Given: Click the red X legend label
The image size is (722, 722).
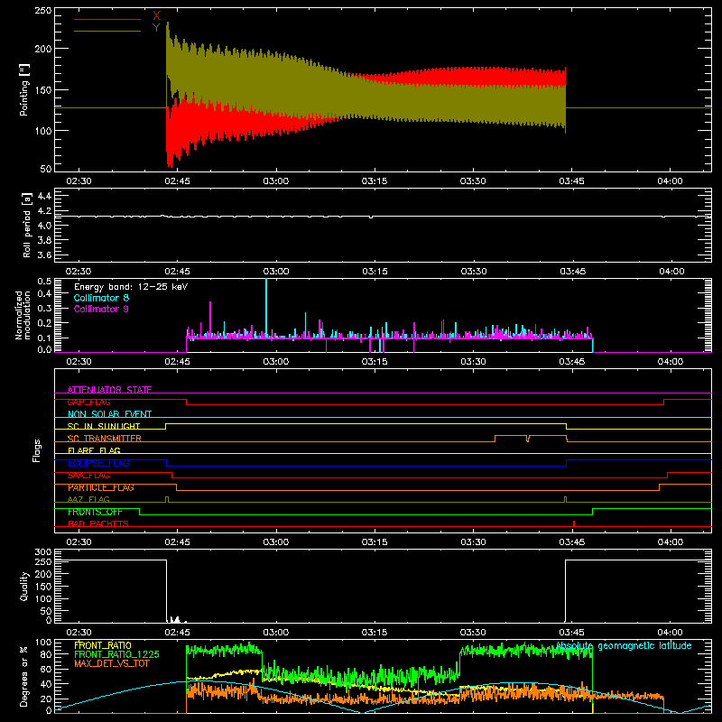Looking at the screenshot, I should click(x=156, y=16).
